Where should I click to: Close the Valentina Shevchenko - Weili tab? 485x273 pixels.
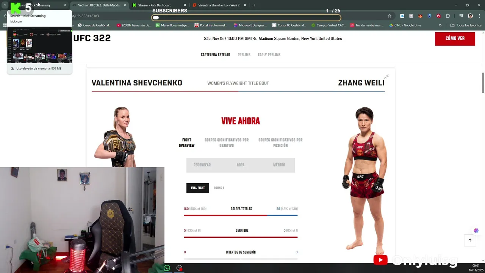pyautogui.click(x=245, y=5)
